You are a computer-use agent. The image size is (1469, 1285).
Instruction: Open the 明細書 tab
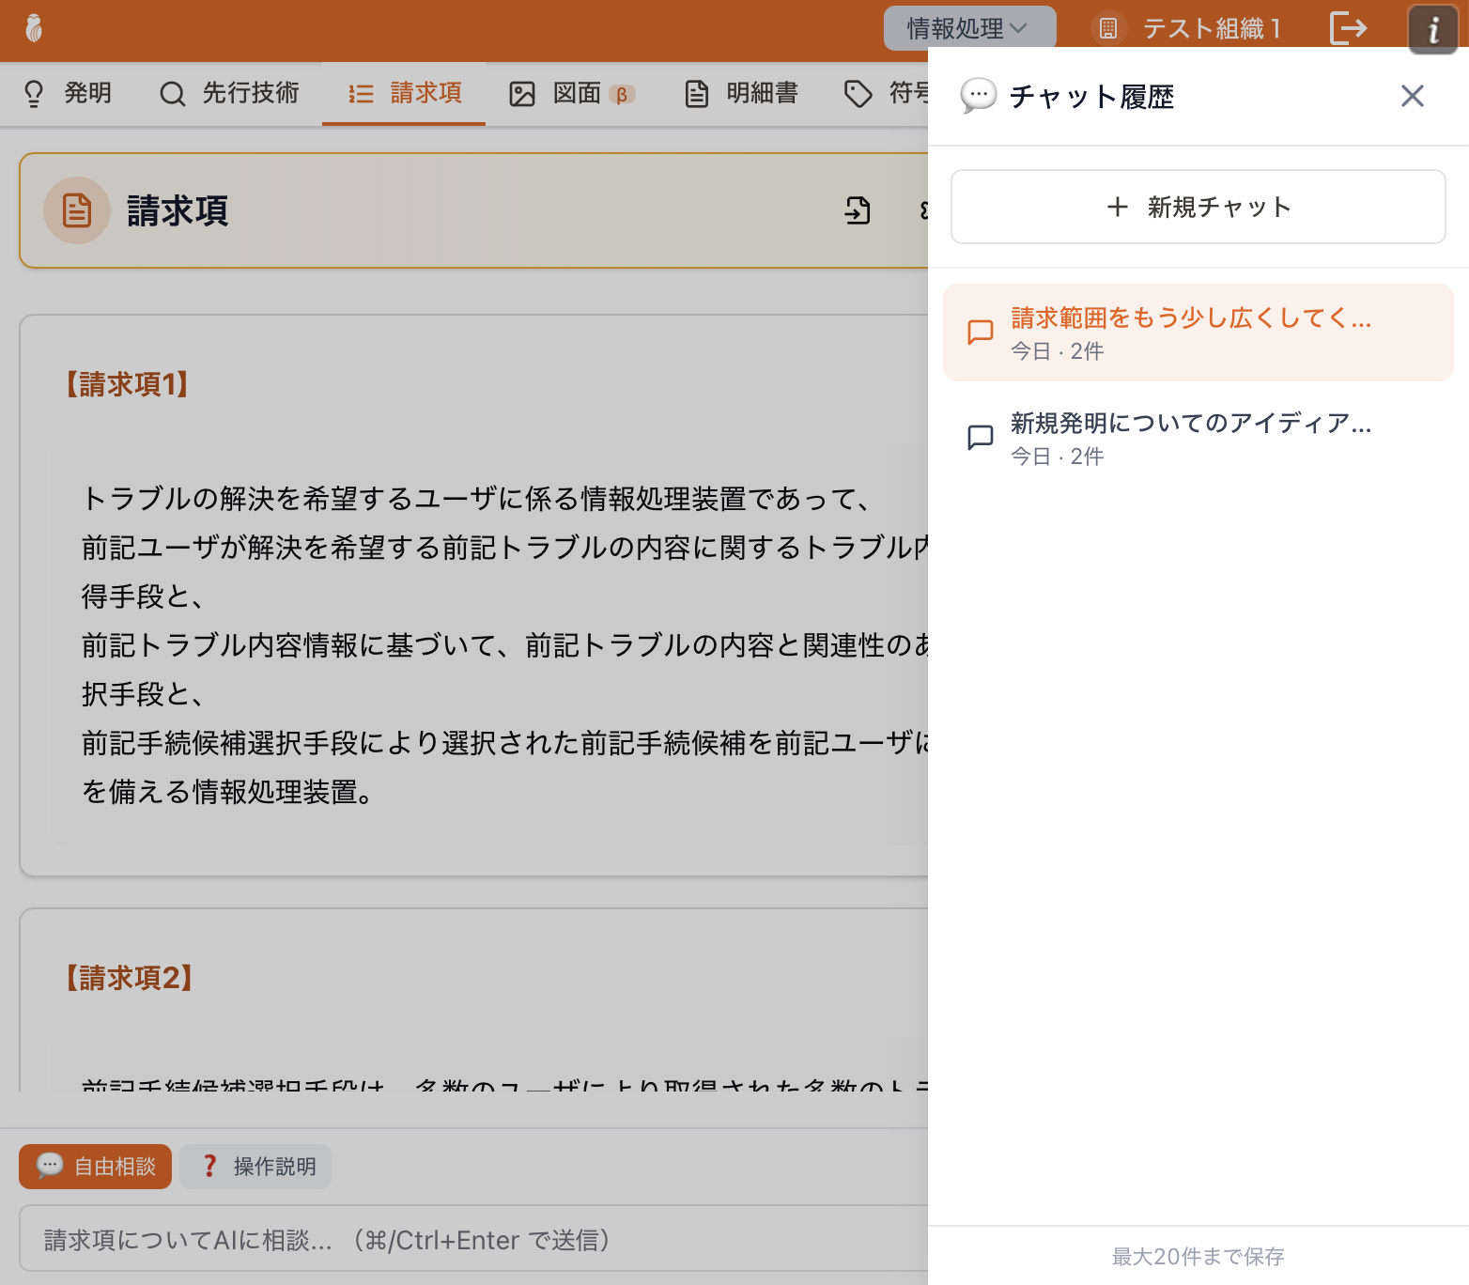pos(741,93)
